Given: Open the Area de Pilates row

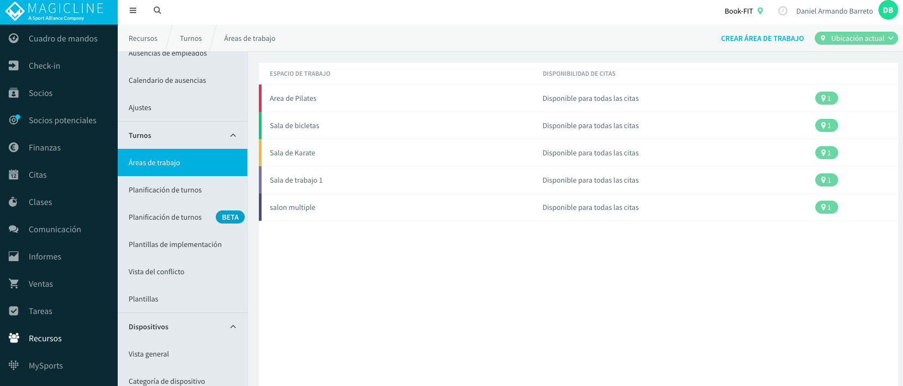Looking at the screenshot, I should pyautogui.click(x=578, y=98).
